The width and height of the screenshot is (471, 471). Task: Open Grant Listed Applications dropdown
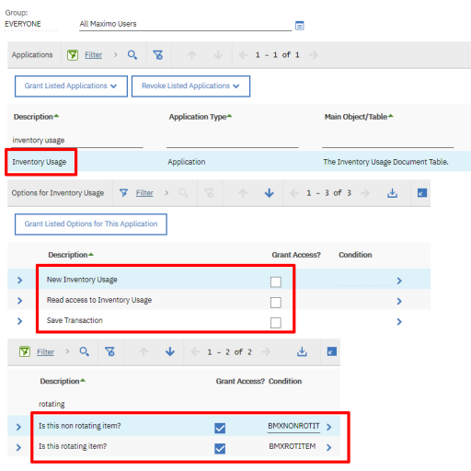click(71, 86)
